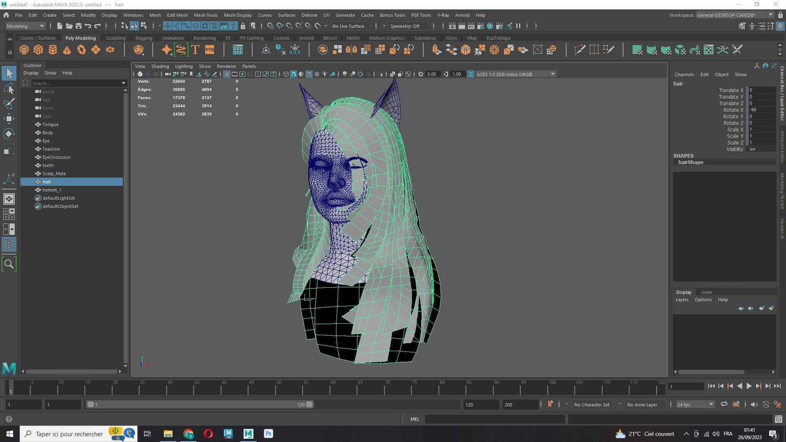
Task: Click the Outliner vertical scrollbar
Action: [x=125, y=227]
